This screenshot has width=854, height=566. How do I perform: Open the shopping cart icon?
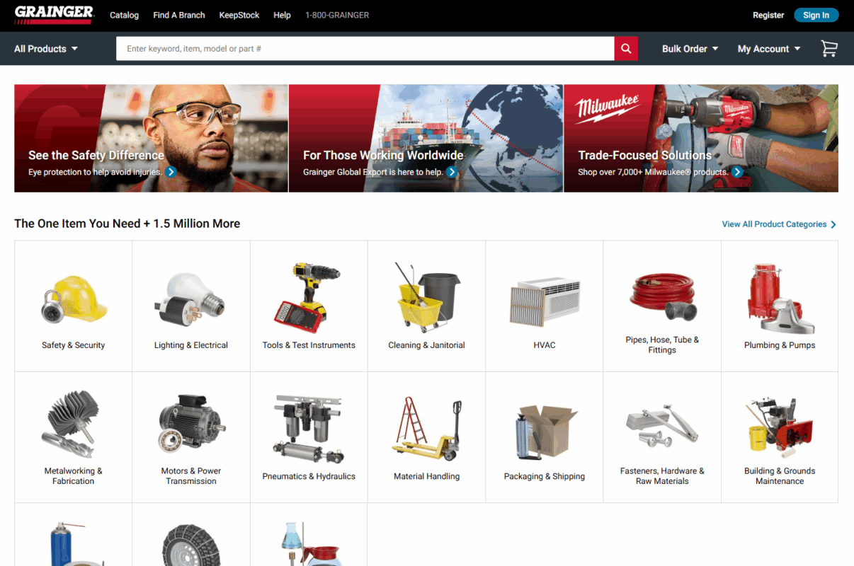coord(829,49)
